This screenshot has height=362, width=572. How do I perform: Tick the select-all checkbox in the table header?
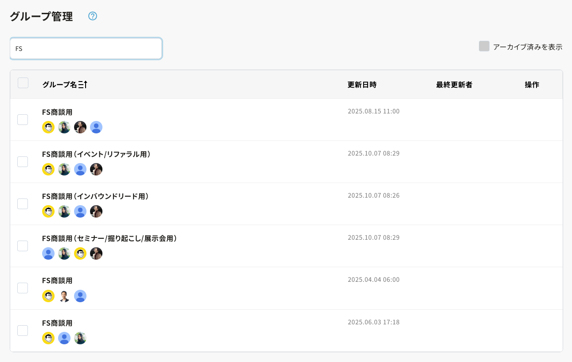(x=23, y=83)
